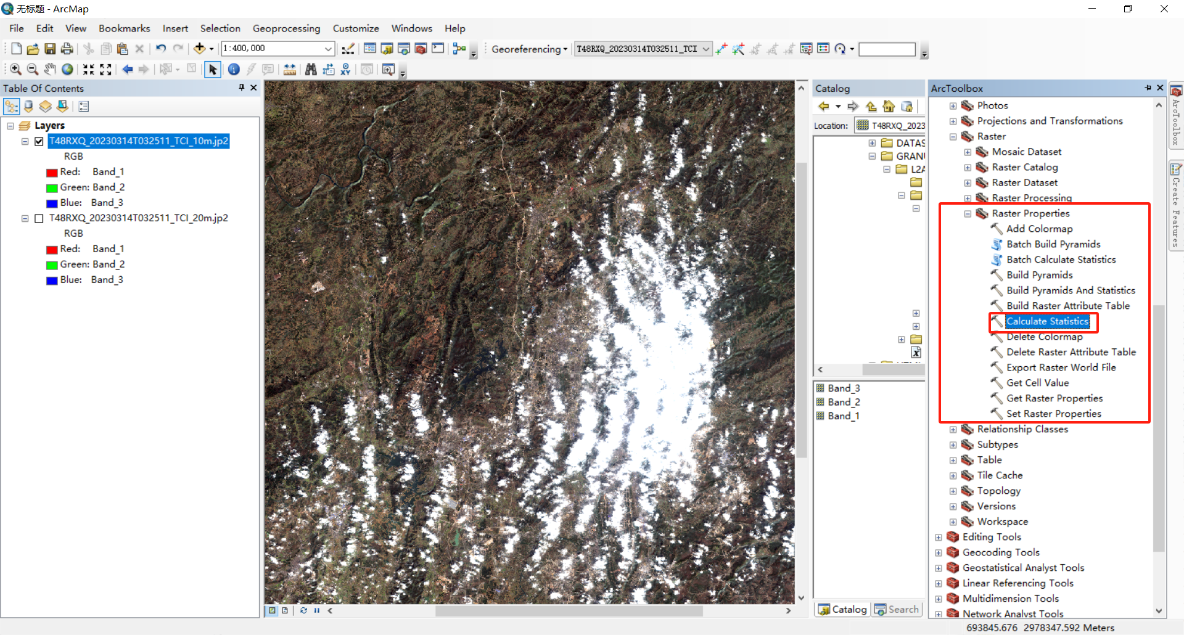The width and height of the screenshot is (1184, 635).
Task: Click the Fixed Zoom In icon
Action: click(89, 70)
